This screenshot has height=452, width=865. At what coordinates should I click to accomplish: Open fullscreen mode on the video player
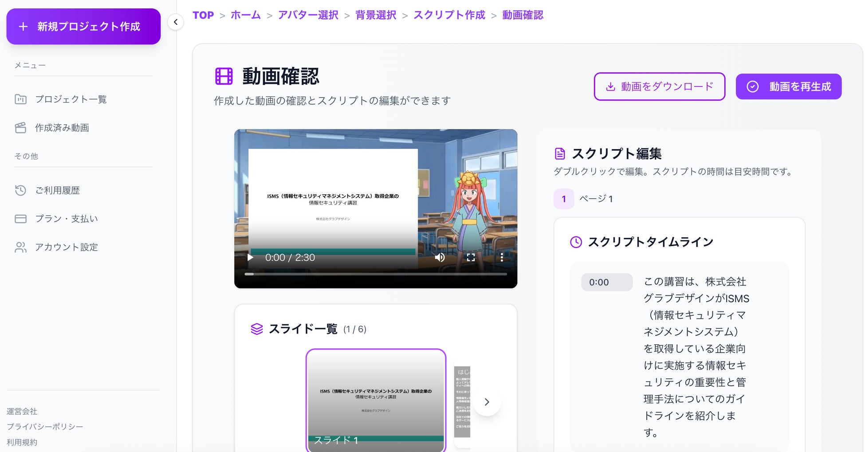coord(471,257)
